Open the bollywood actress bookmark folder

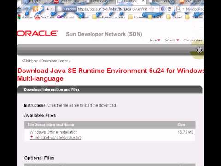(109, 17)
